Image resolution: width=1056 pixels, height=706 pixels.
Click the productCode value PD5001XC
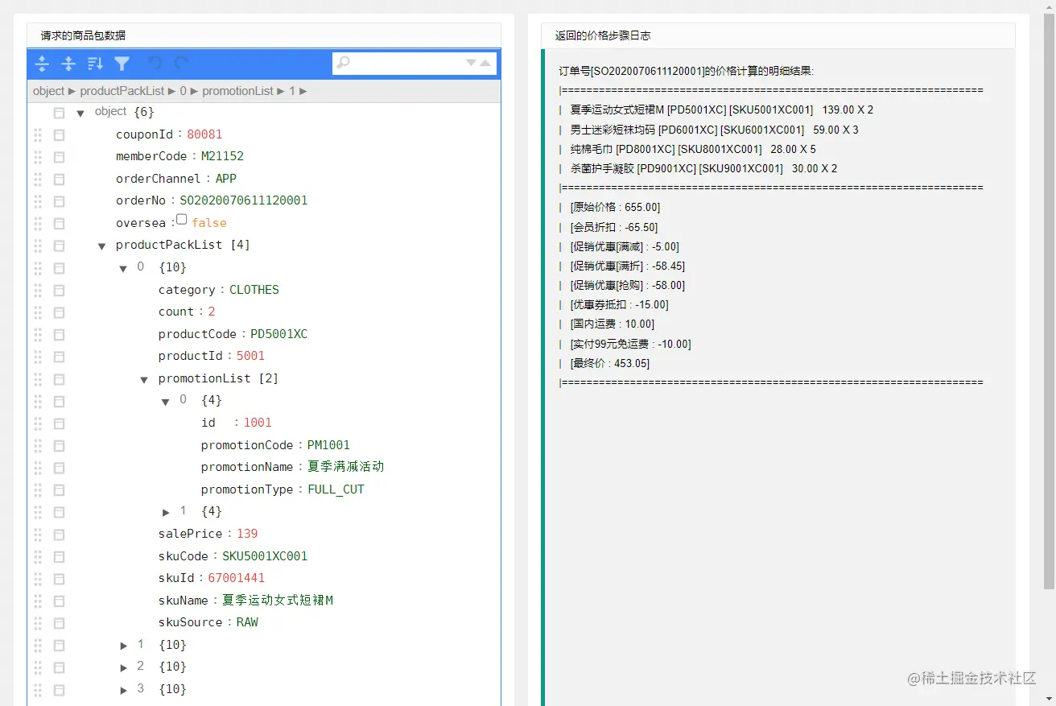[279, 334]
